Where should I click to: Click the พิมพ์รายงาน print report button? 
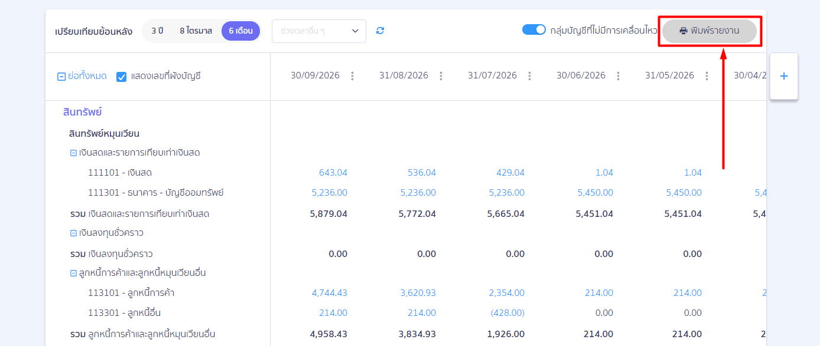point(710,31)
